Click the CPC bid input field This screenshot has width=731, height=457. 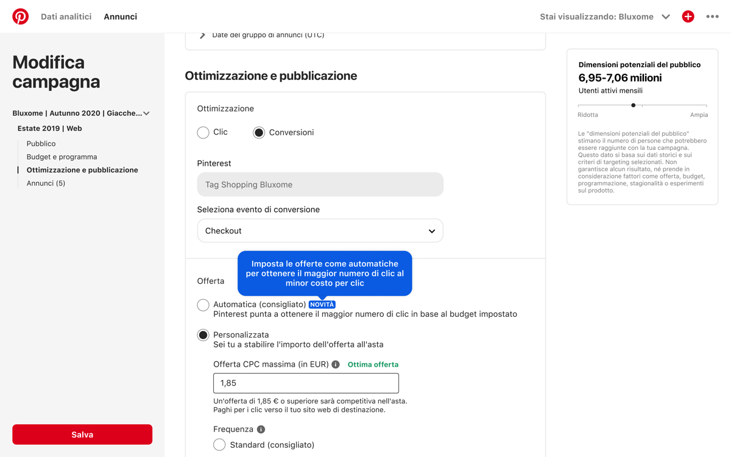coord(306,383)
